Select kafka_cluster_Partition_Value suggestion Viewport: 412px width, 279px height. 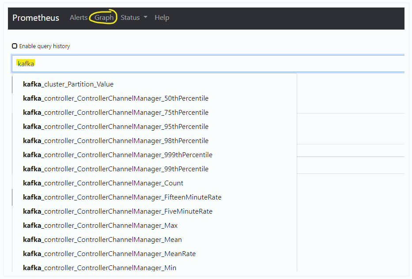[155, 84]
